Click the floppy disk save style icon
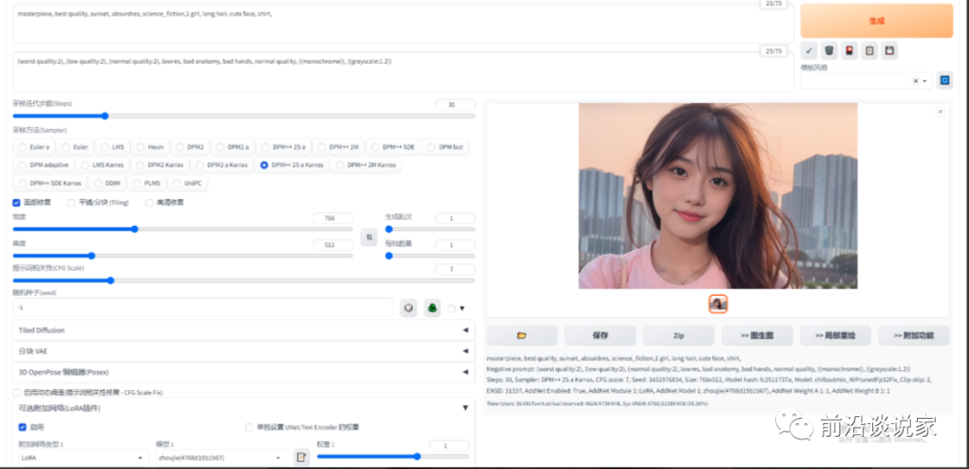Viewport: 969px width, 469px height. (x=888, y=51)
